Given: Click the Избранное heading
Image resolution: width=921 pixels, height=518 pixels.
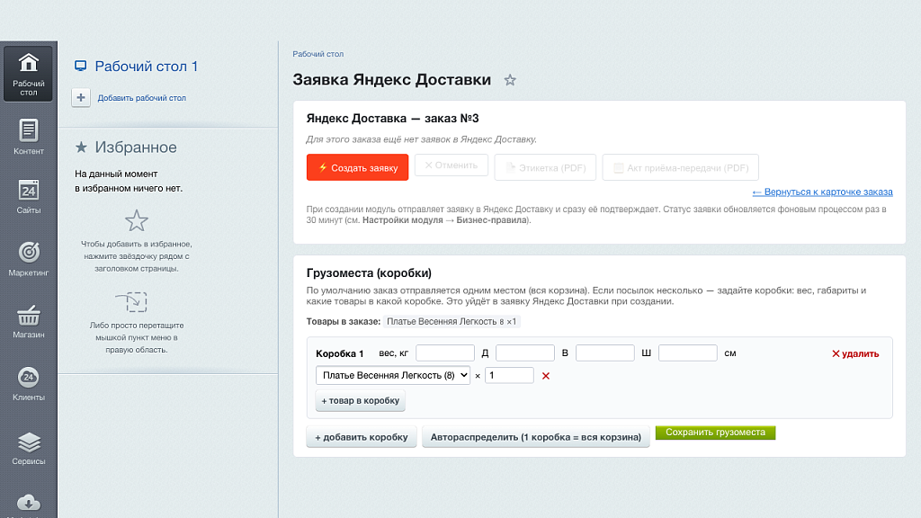Looking at the screenshot, I should (x=135, y=147).
